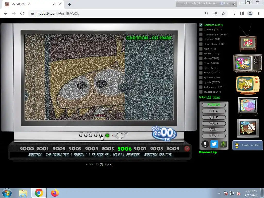The width and height of the screenshot is (264, 198).
Task: Click the MENU button on remote
Action: click(x=214, y=136)
